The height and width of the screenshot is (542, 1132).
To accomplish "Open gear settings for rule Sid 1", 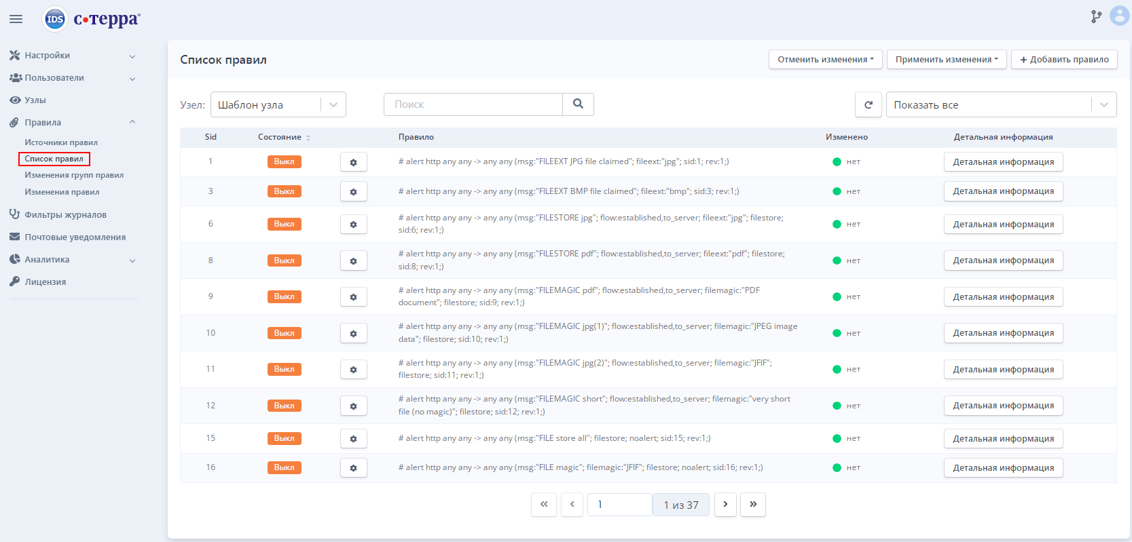I will [x=353, y=162].
